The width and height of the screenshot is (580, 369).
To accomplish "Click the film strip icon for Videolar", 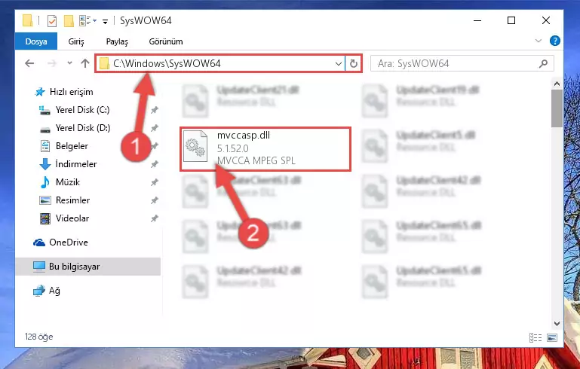I will click(x=44, y=218).
